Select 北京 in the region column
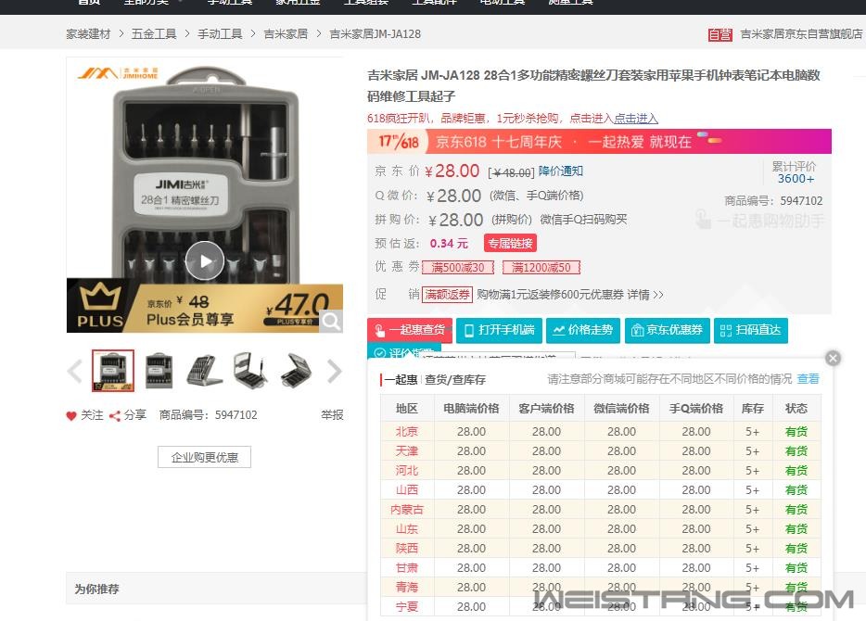 point(407,432)
